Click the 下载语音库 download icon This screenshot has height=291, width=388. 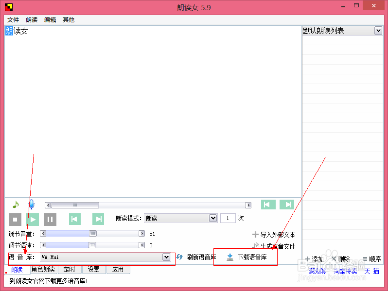[230, 257]
